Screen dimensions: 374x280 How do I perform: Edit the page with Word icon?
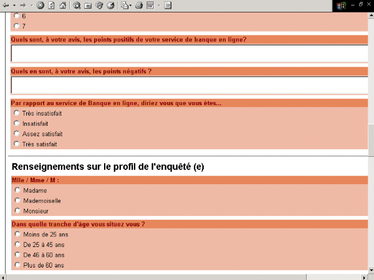(x=150, y=5)
